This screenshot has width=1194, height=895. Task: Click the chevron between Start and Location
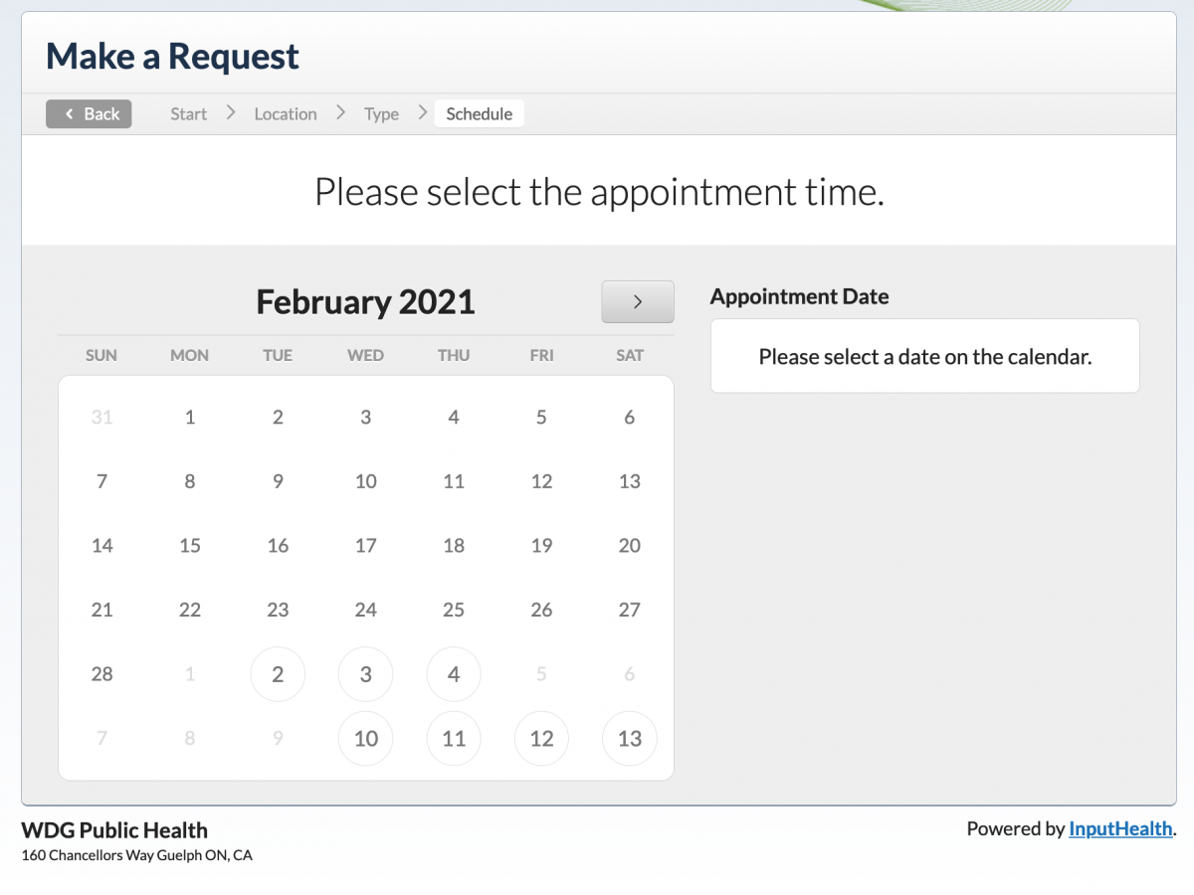coord(230,113)
